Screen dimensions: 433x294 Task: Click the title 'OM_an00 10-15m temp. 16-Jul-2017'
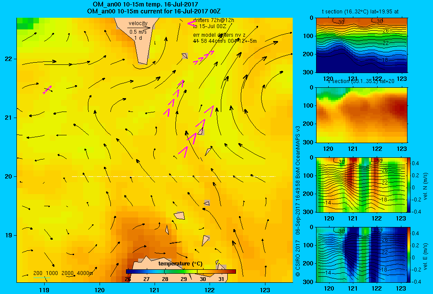click(145, 4)
